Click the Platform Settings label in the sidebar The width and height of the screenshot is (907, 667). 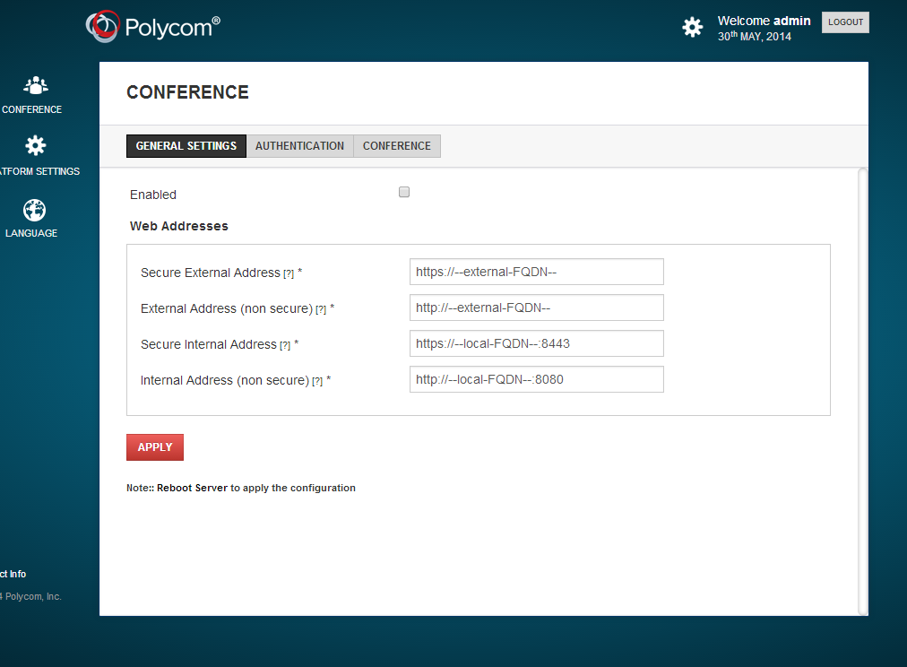click(x=39, y=171)
